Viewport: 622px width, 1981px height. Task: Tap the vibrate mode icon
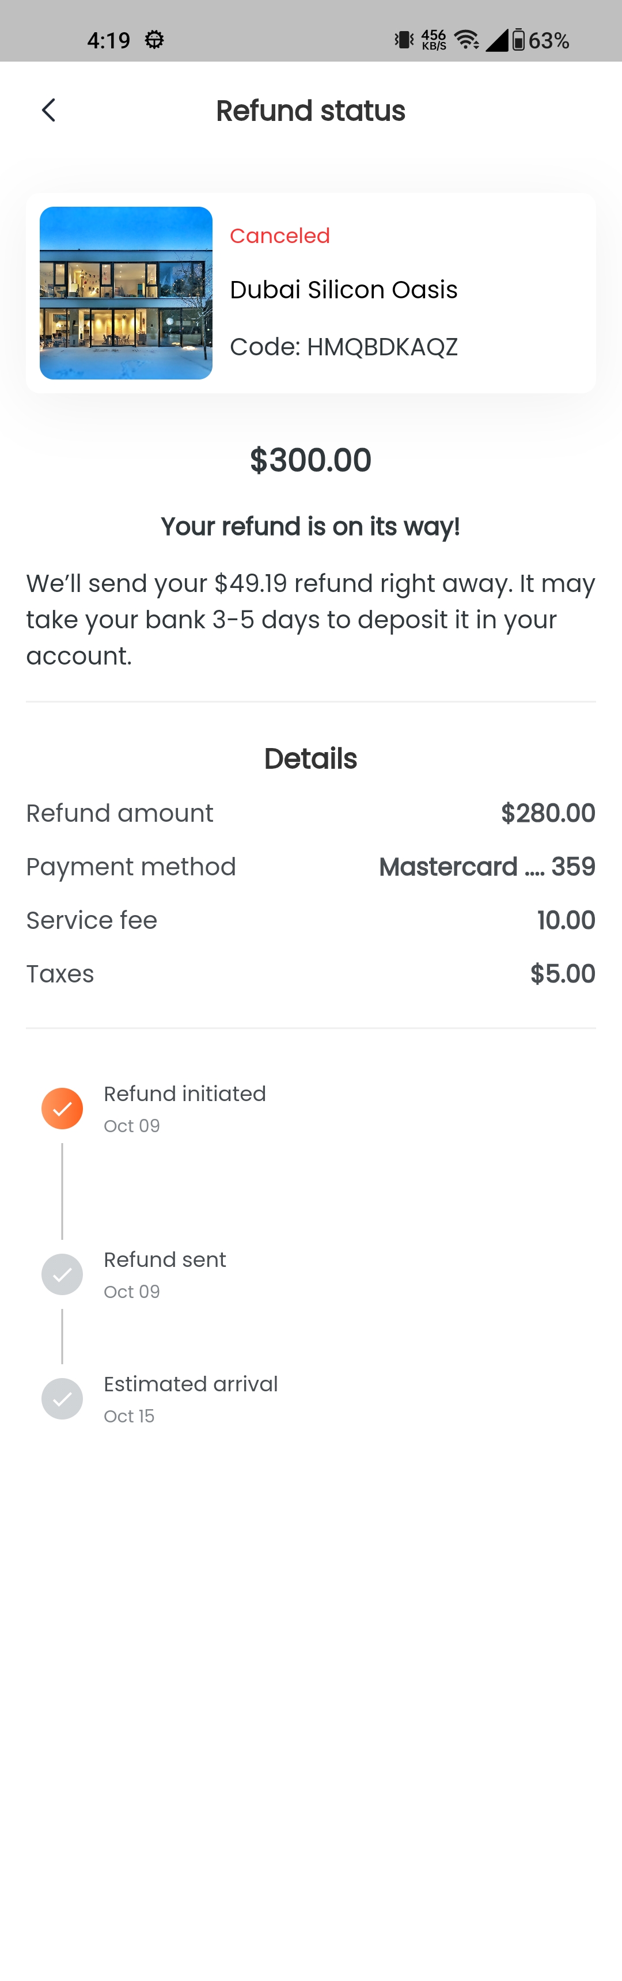point(404,40)
